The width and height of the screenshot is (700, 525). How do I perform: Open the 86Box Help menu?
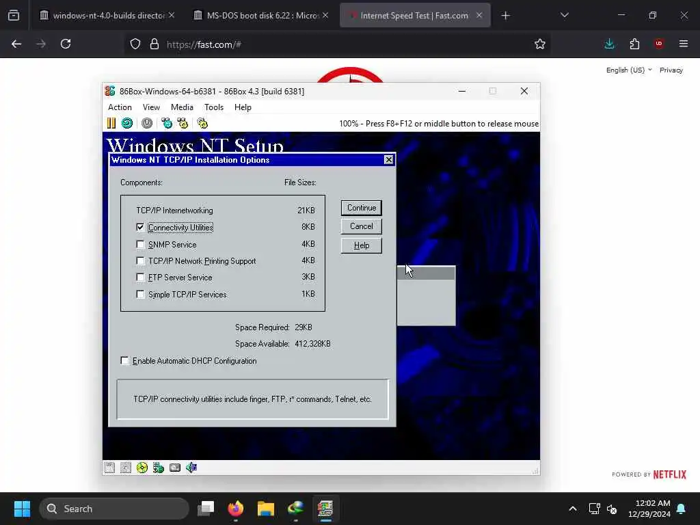[x=243, y=107]
